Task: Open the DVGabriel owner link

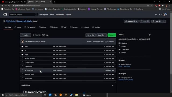Action: tap(11, 21)
